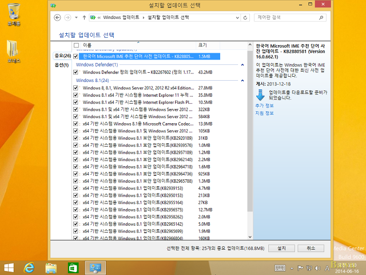Click the scrollbar down arrow

click(x=250, y=237)
